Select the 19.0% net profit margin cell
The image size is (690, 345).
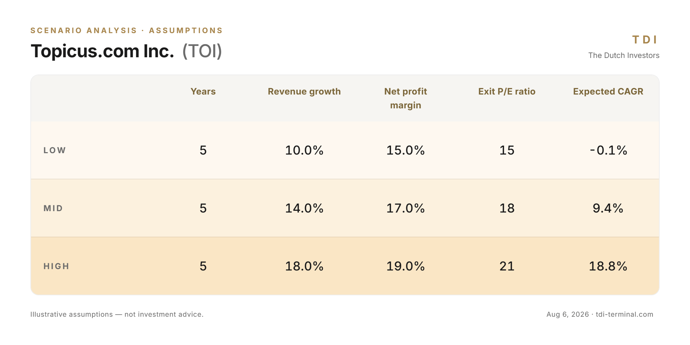click(x=406, y=266)
